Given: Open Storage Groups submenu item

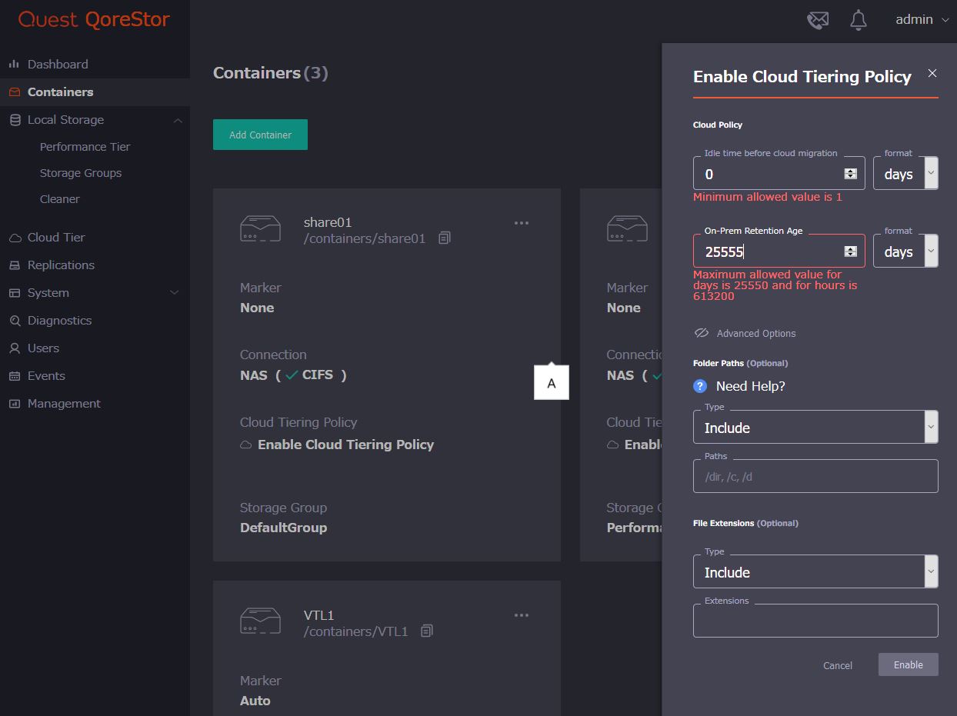Looking at the screenshot, I should point(81,173).
